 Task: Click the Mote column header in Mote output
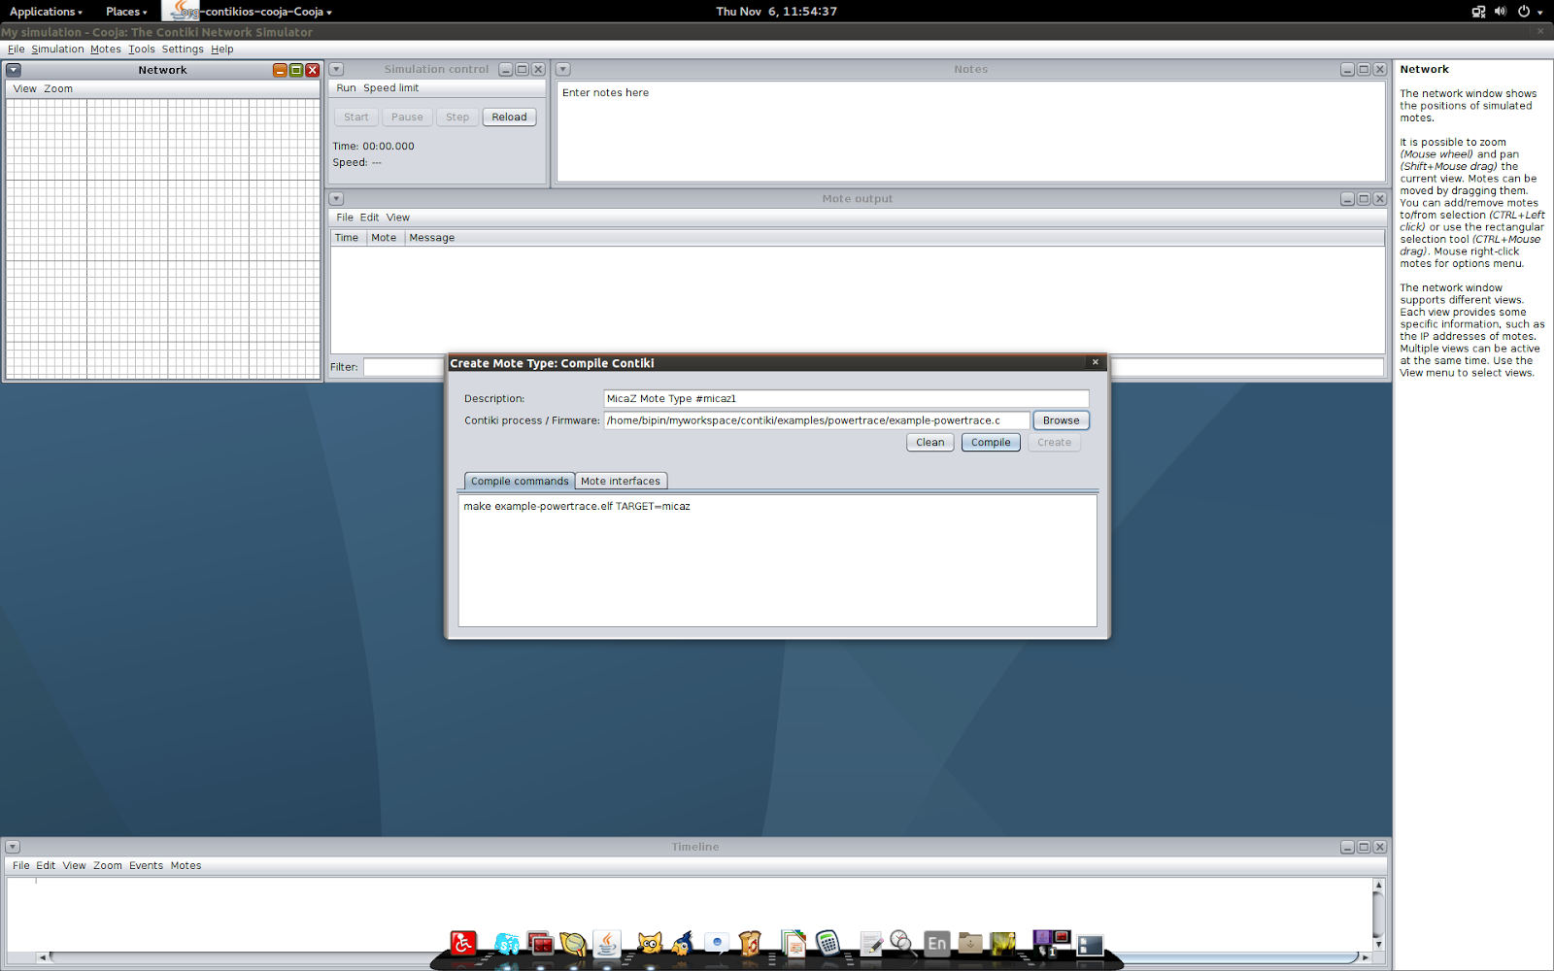[384, 238]
